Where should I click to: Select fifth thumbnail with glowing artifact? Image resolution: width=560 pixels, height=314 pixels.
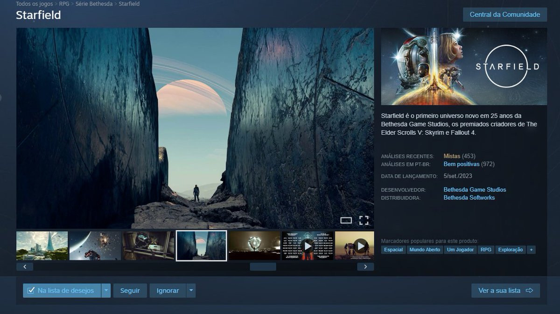[254, 246]
